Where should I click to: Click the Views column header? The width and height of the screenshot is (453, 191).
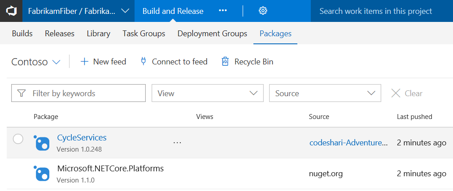tap(205, 116)
